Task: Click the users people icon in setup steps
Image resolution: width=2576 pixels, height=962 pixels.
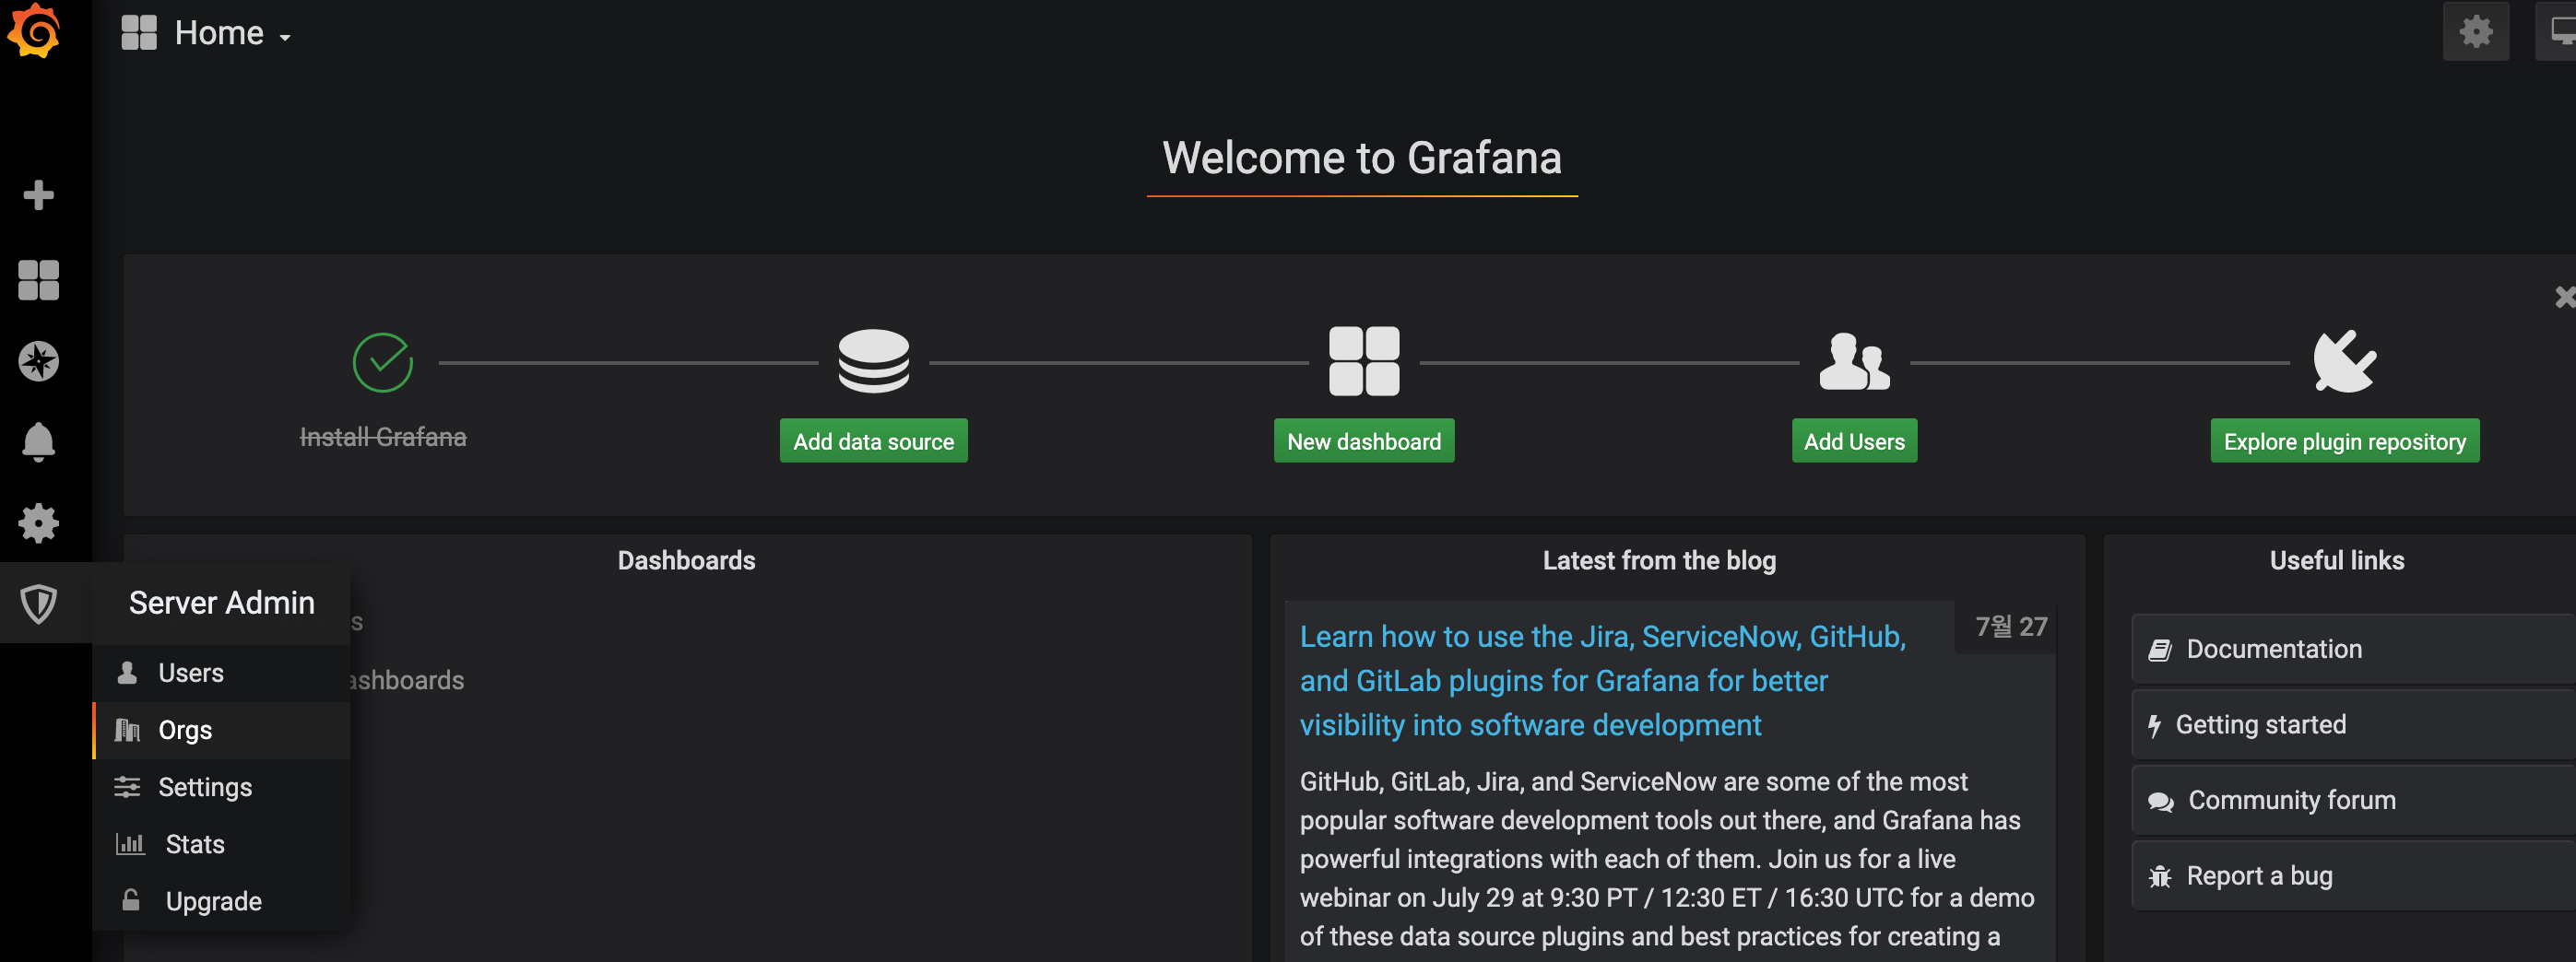Action: [x=1854, y=361]
